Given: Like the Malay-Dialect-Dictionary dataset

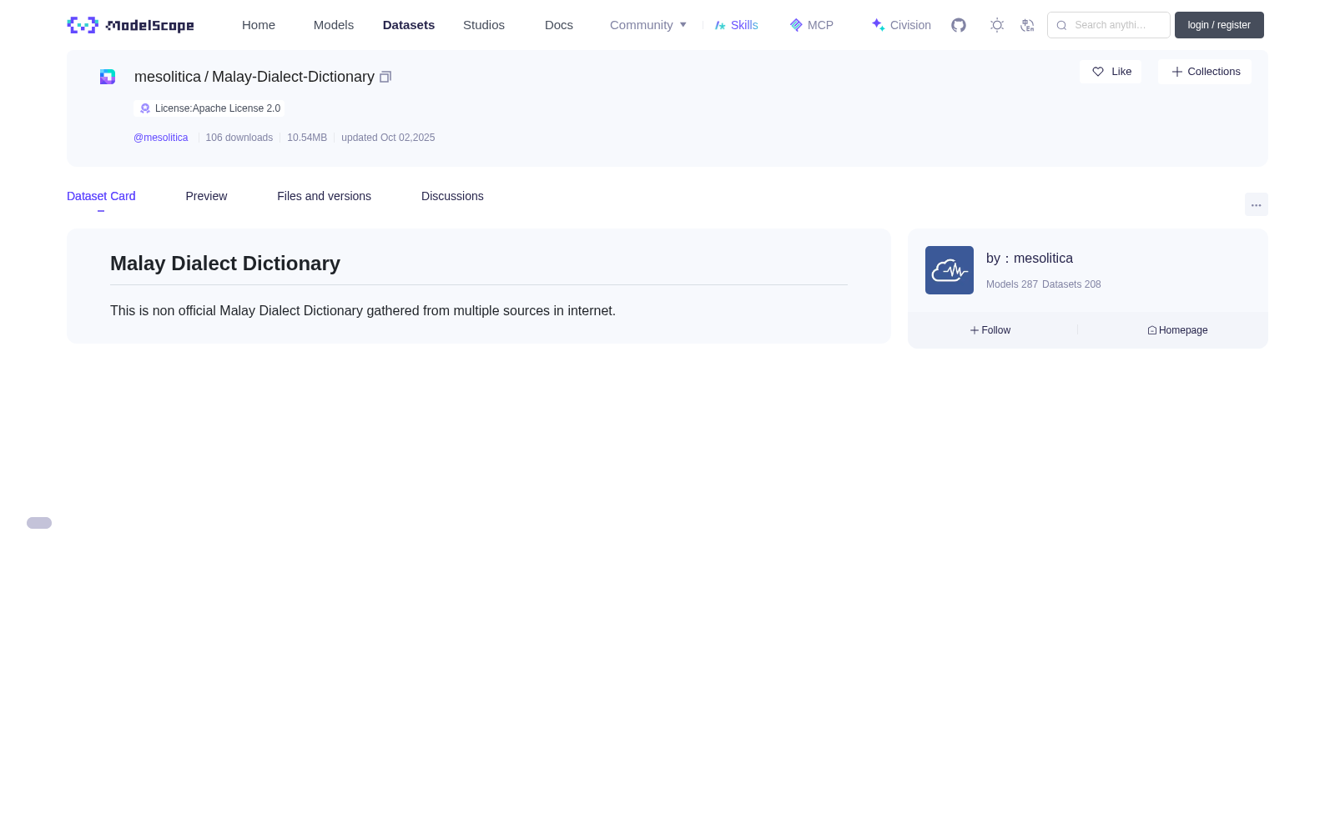Looking at the screenshot, I should click(x=1111, y=72).
